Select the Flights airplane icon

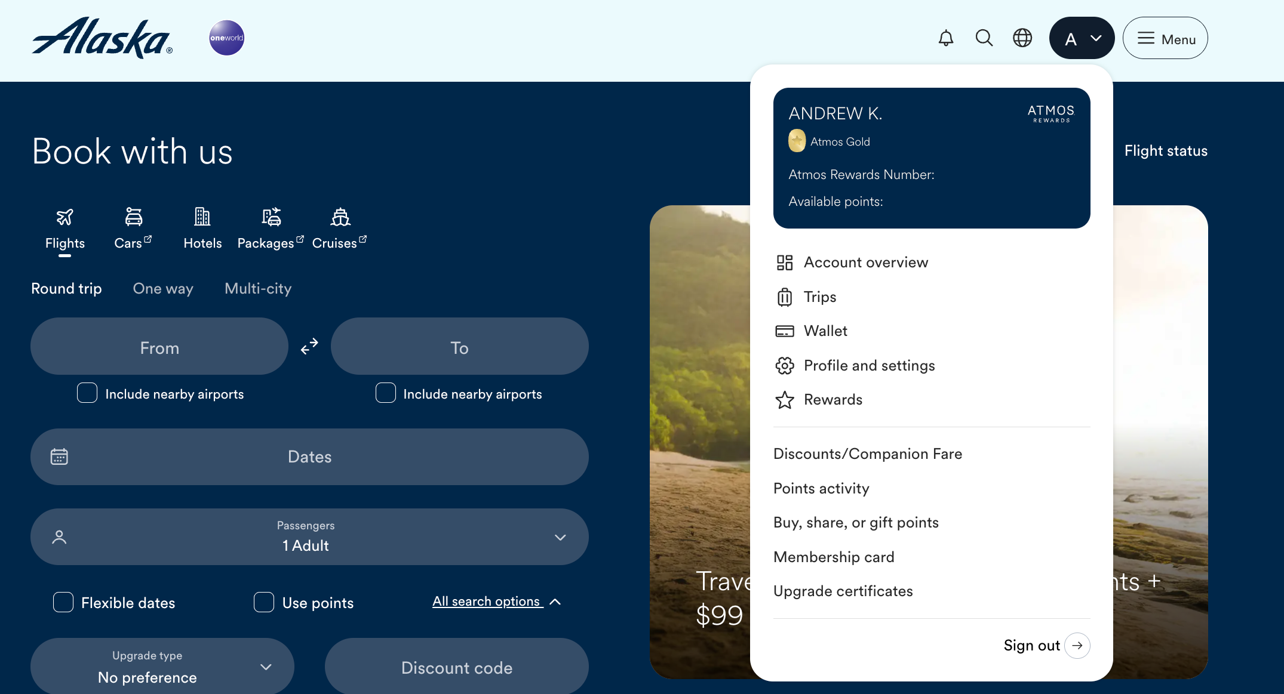coord(65,217)
